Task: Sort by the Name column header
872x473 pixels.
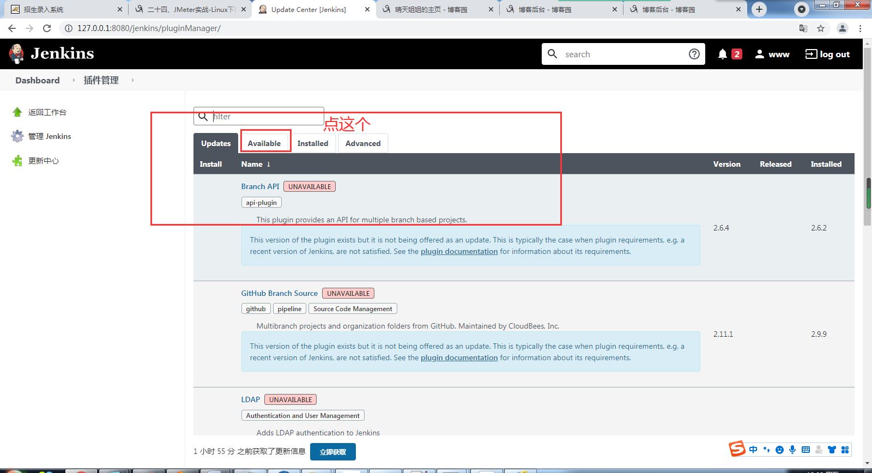Action: [x=256, y=164]
